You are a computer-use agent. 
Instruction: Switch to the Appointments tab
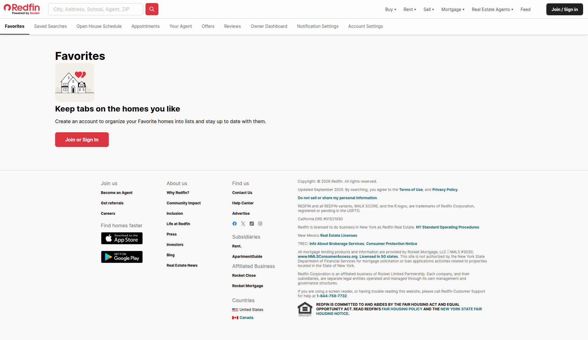tap(145, 26)
